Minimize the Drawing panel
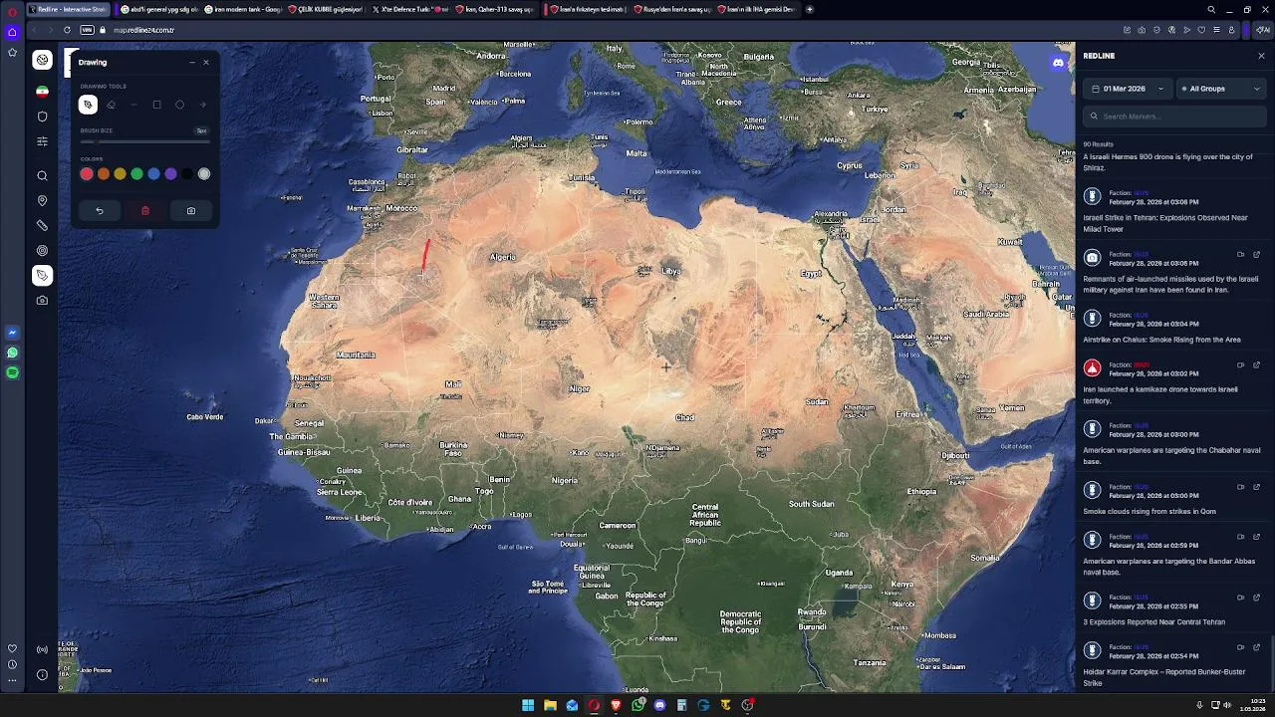Viewport: 1275px width, 717px height. click(191, 63)
